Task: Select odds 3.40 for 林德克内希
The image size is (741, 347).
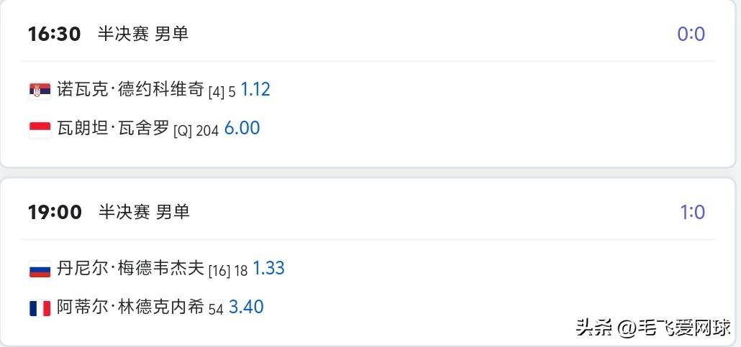Action: point(246,308)
